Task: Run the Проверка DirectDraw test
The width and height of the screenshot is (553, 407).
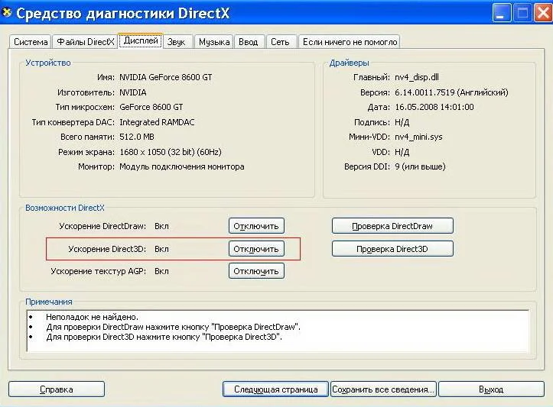Action: (x=392, y=226)
